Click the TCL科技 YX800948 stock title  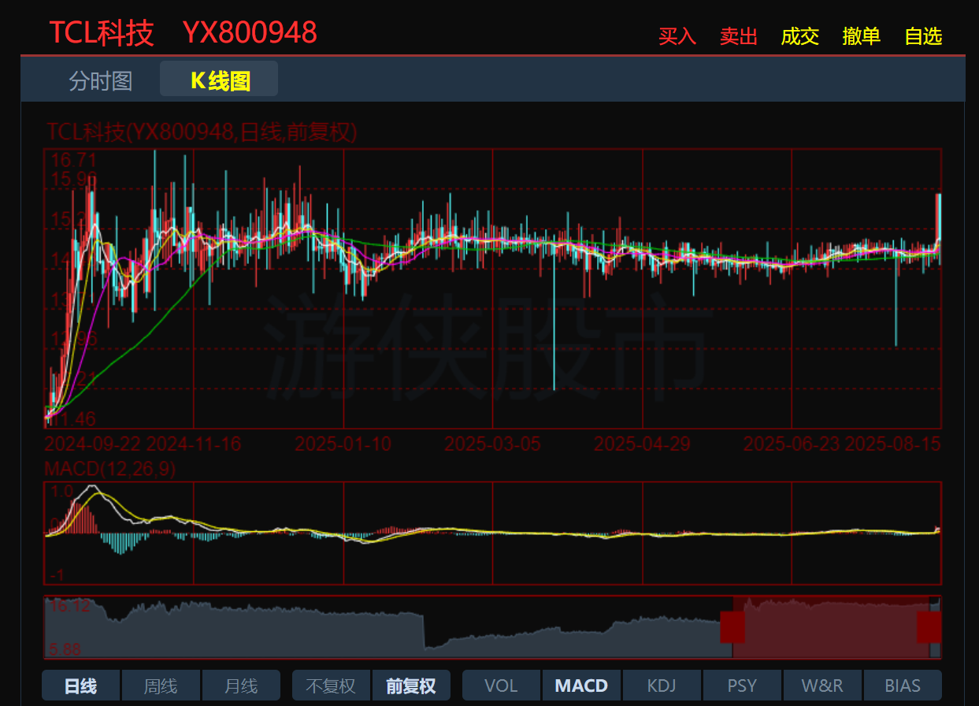point(183,32)
